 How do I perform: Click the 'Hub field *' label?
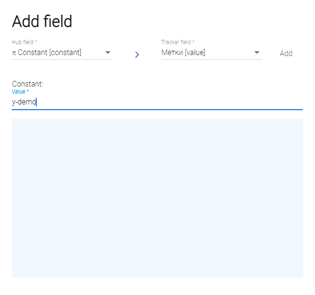[24, 42]
